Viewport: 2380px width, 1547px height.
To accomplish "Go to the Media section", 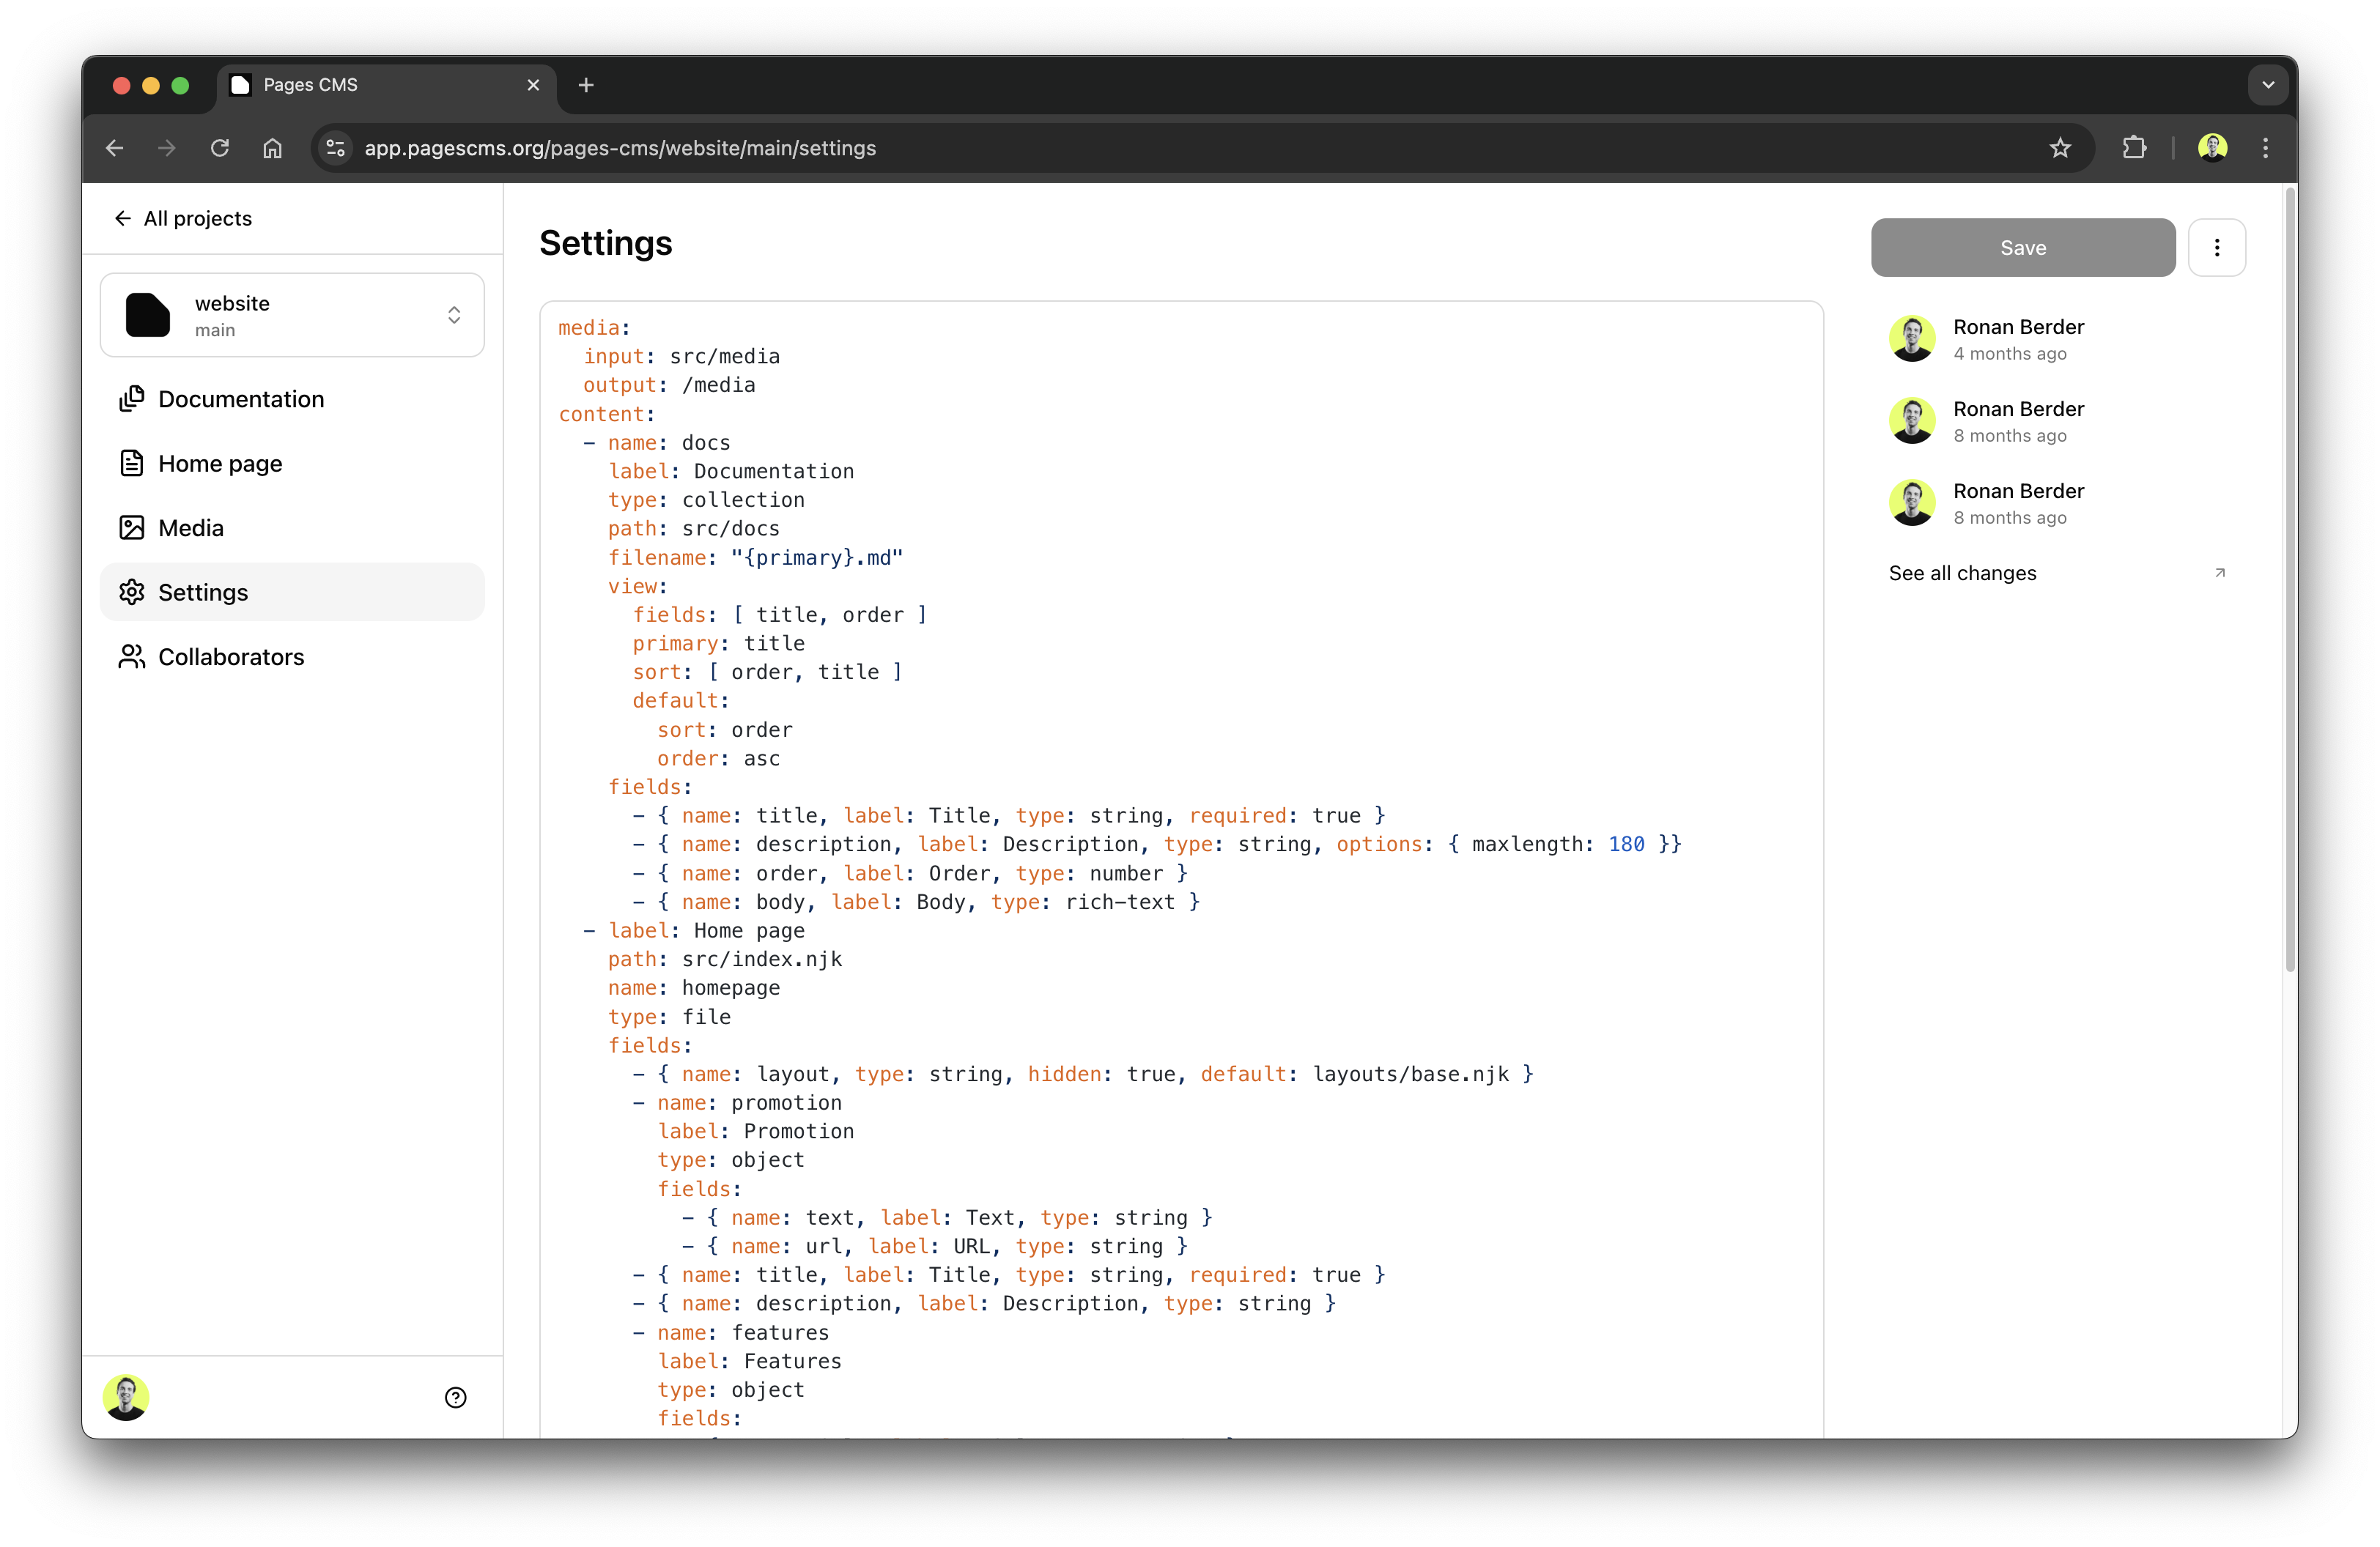I will (190, 527).
